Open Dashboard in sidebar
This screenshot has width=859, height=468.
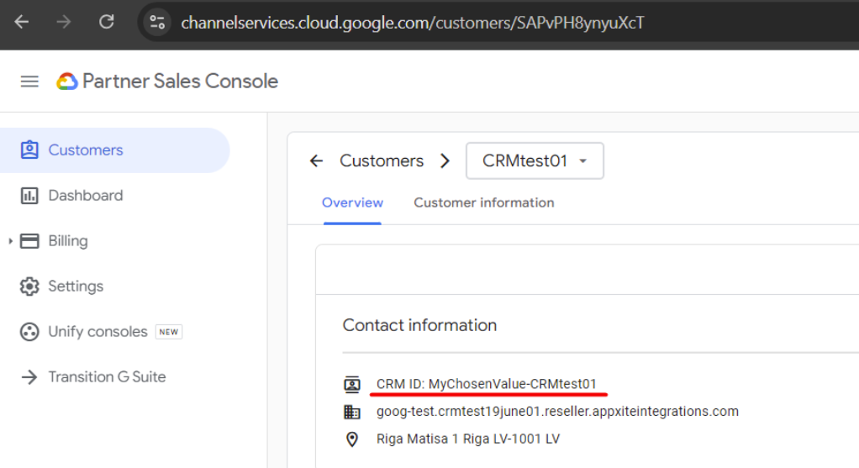tap(86, 196)
